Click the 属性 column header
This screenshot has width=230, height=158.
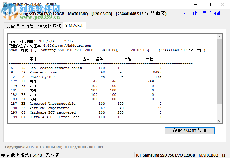click(33, 59)
